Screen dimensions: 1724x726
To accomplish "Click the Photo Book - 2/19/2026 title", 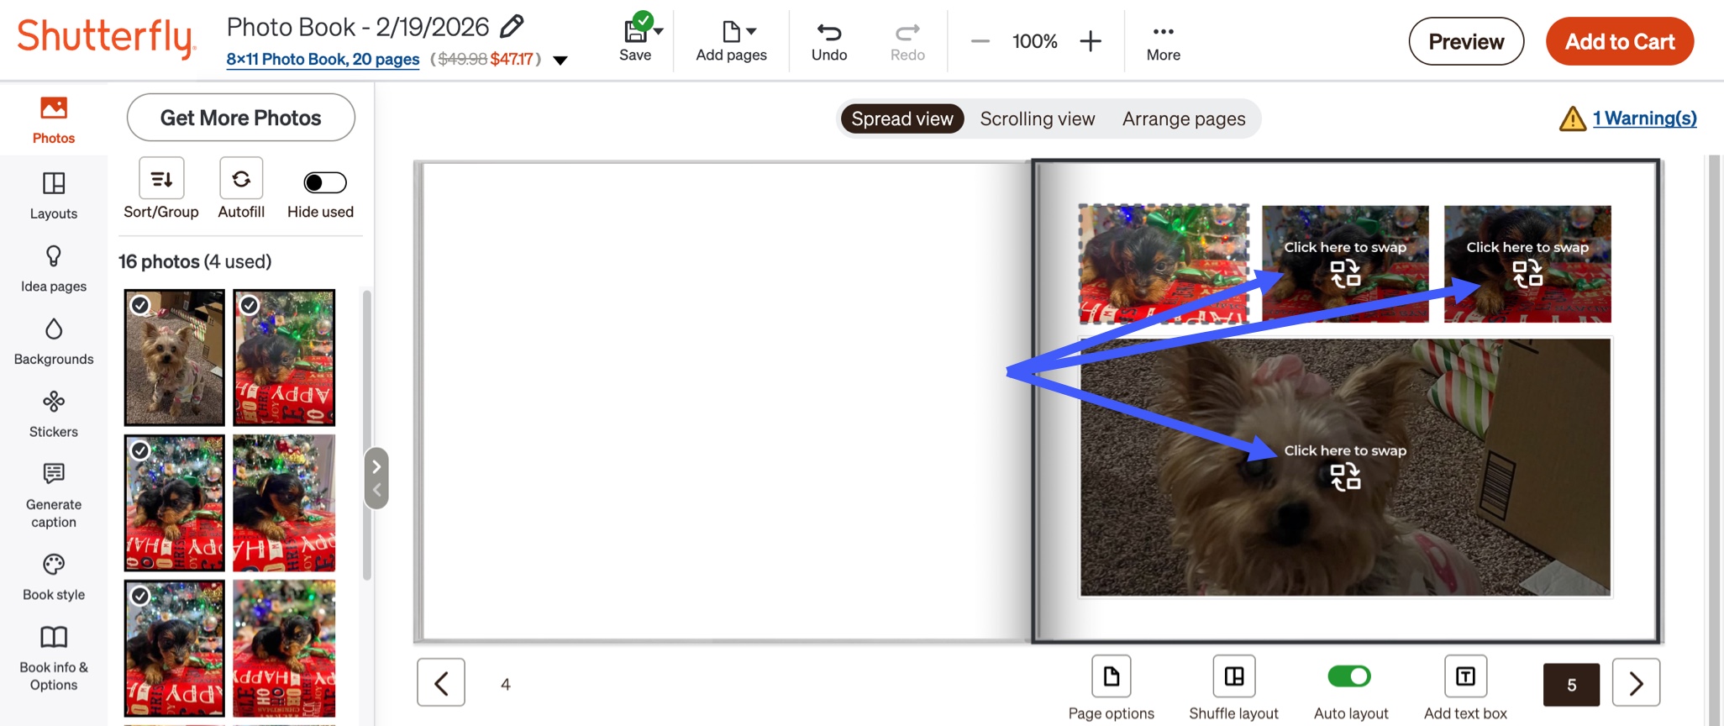I will [358, 27].
